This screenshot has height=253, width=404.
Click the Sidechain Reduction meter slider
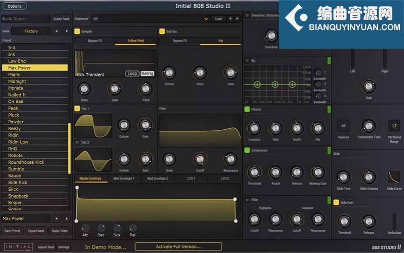[394, 221]
